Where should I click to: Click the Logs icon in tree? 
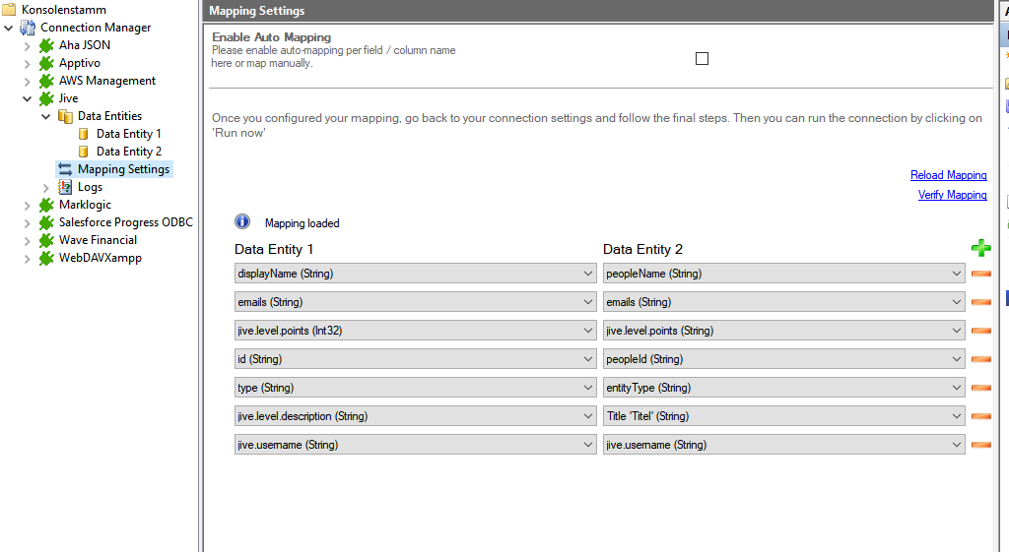[x=65, y=187]
